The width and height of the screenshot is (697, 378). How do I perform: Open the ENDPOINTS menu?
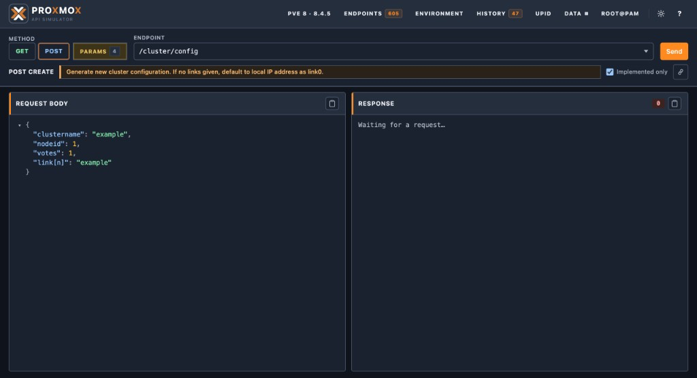372,14
